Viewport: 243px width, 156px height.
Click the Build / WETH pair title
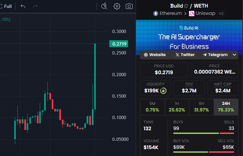pos(189,6)
